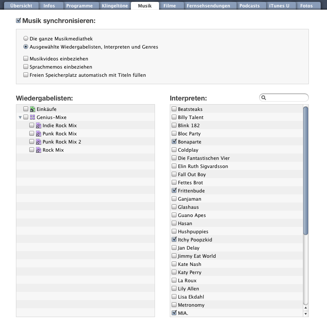This screenshot has width=327, height=326.
Task: Check the Lily Allen checkbox
Action: pyautogui.click(x=174, y=289)
